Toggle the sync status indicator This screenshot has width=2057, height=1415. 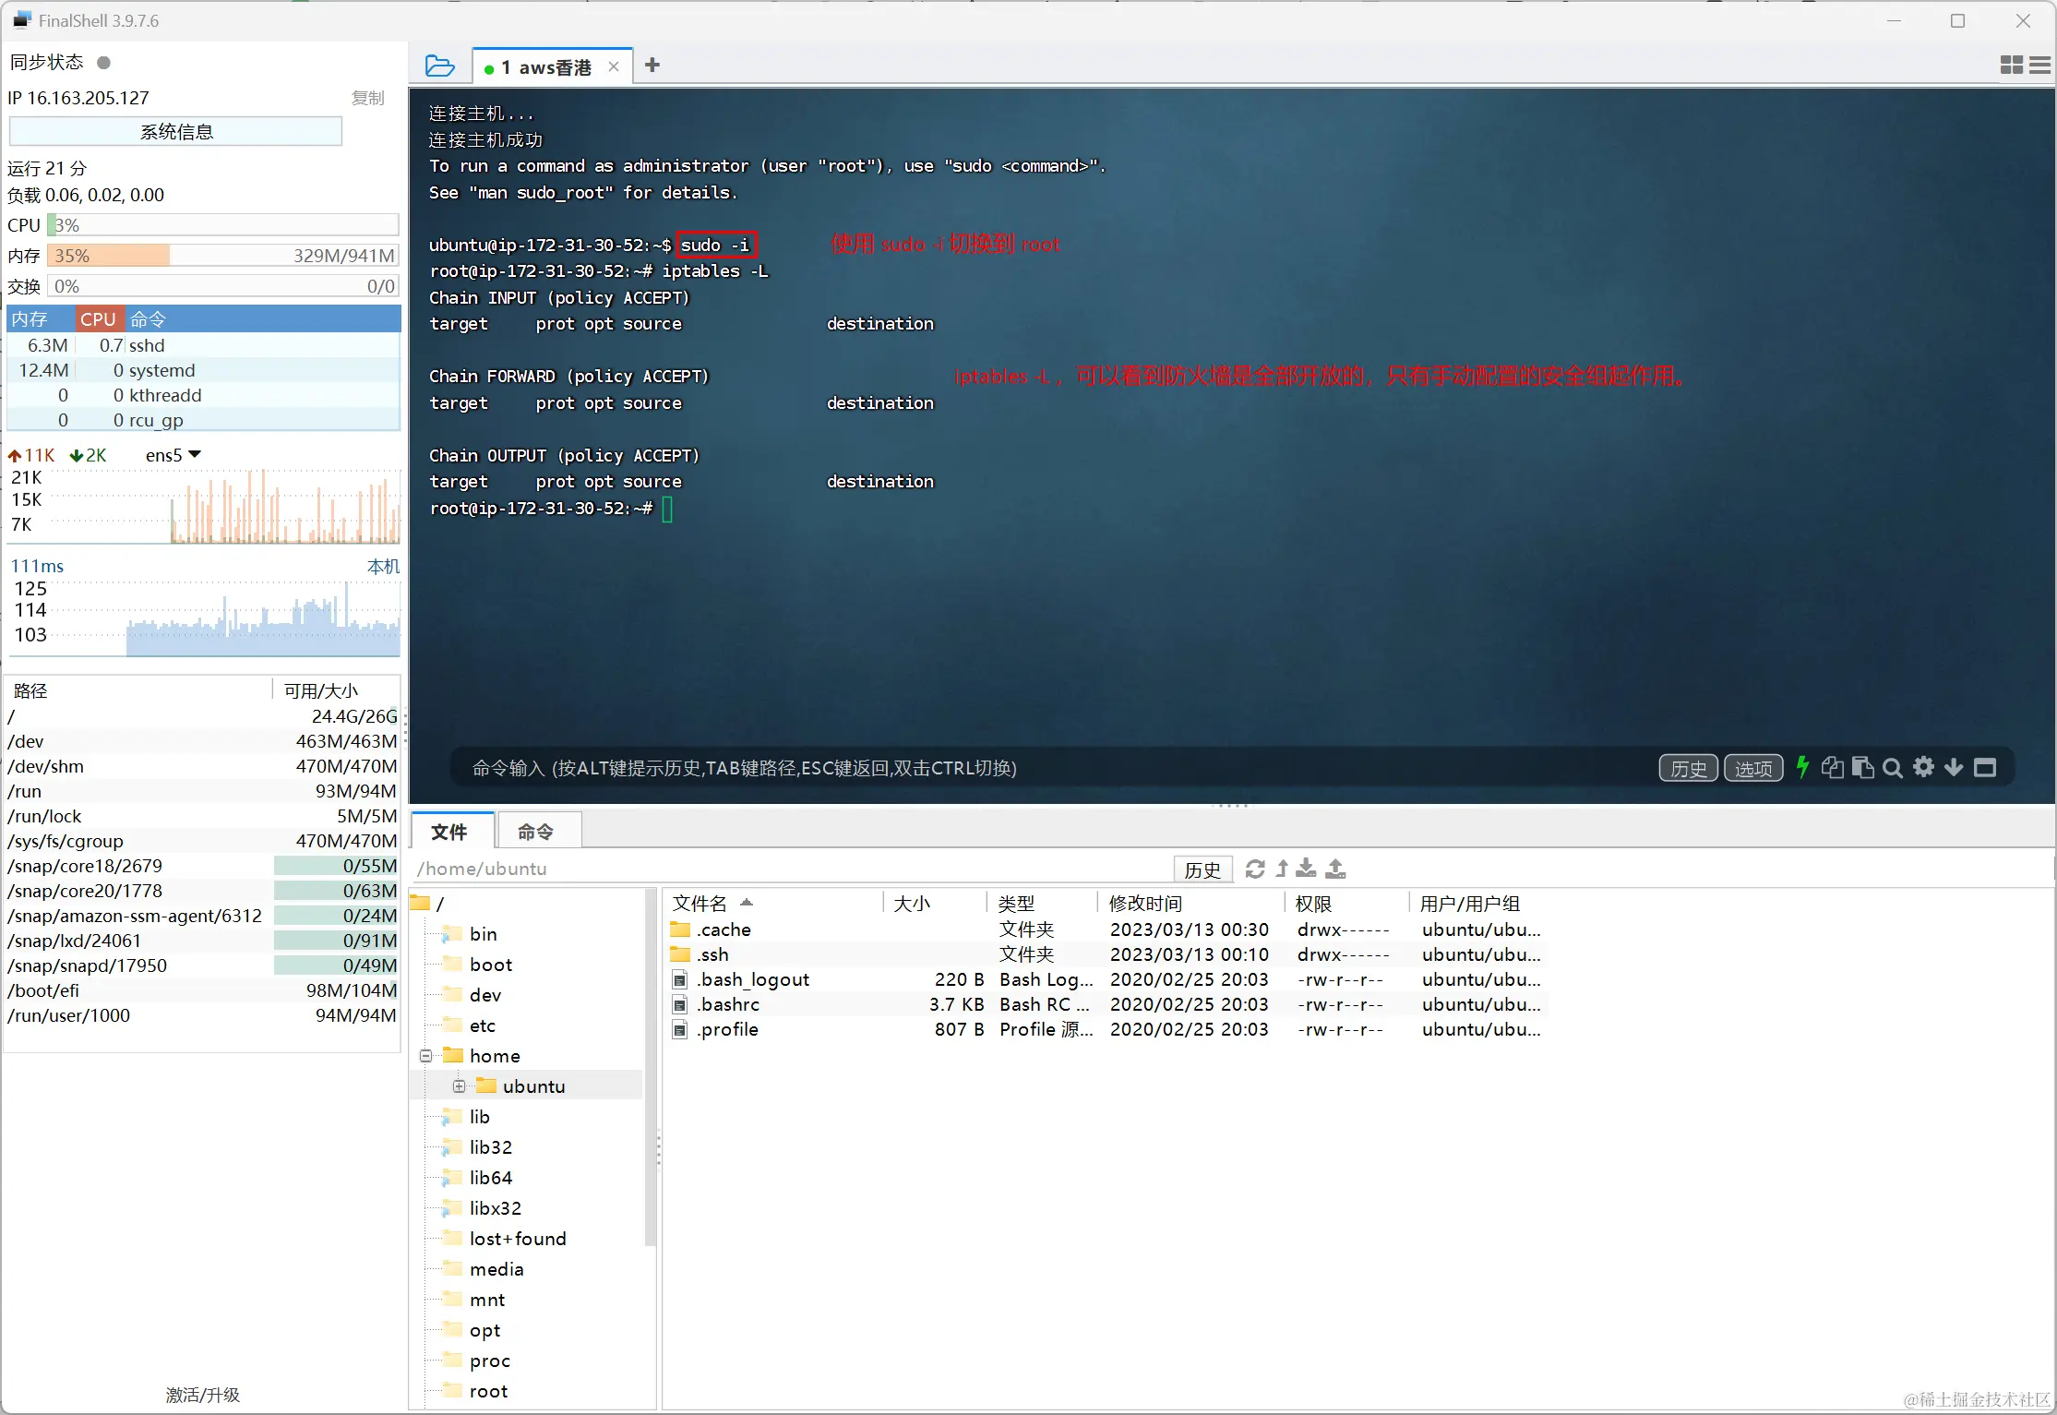point(104,63)
